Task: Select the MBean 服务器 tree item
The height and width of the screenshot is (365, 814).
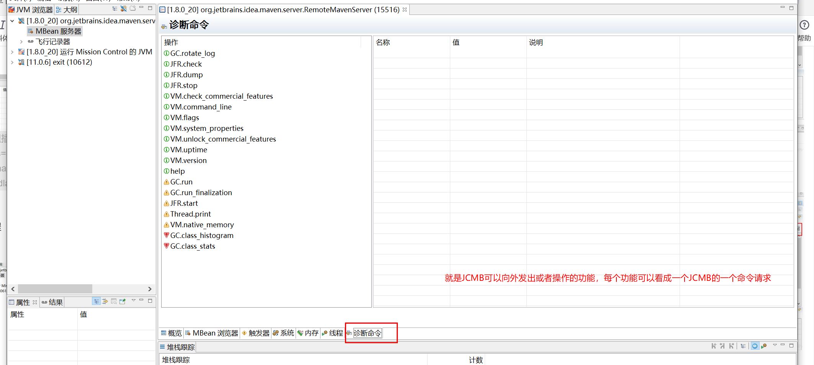Action: click(54, 31)
